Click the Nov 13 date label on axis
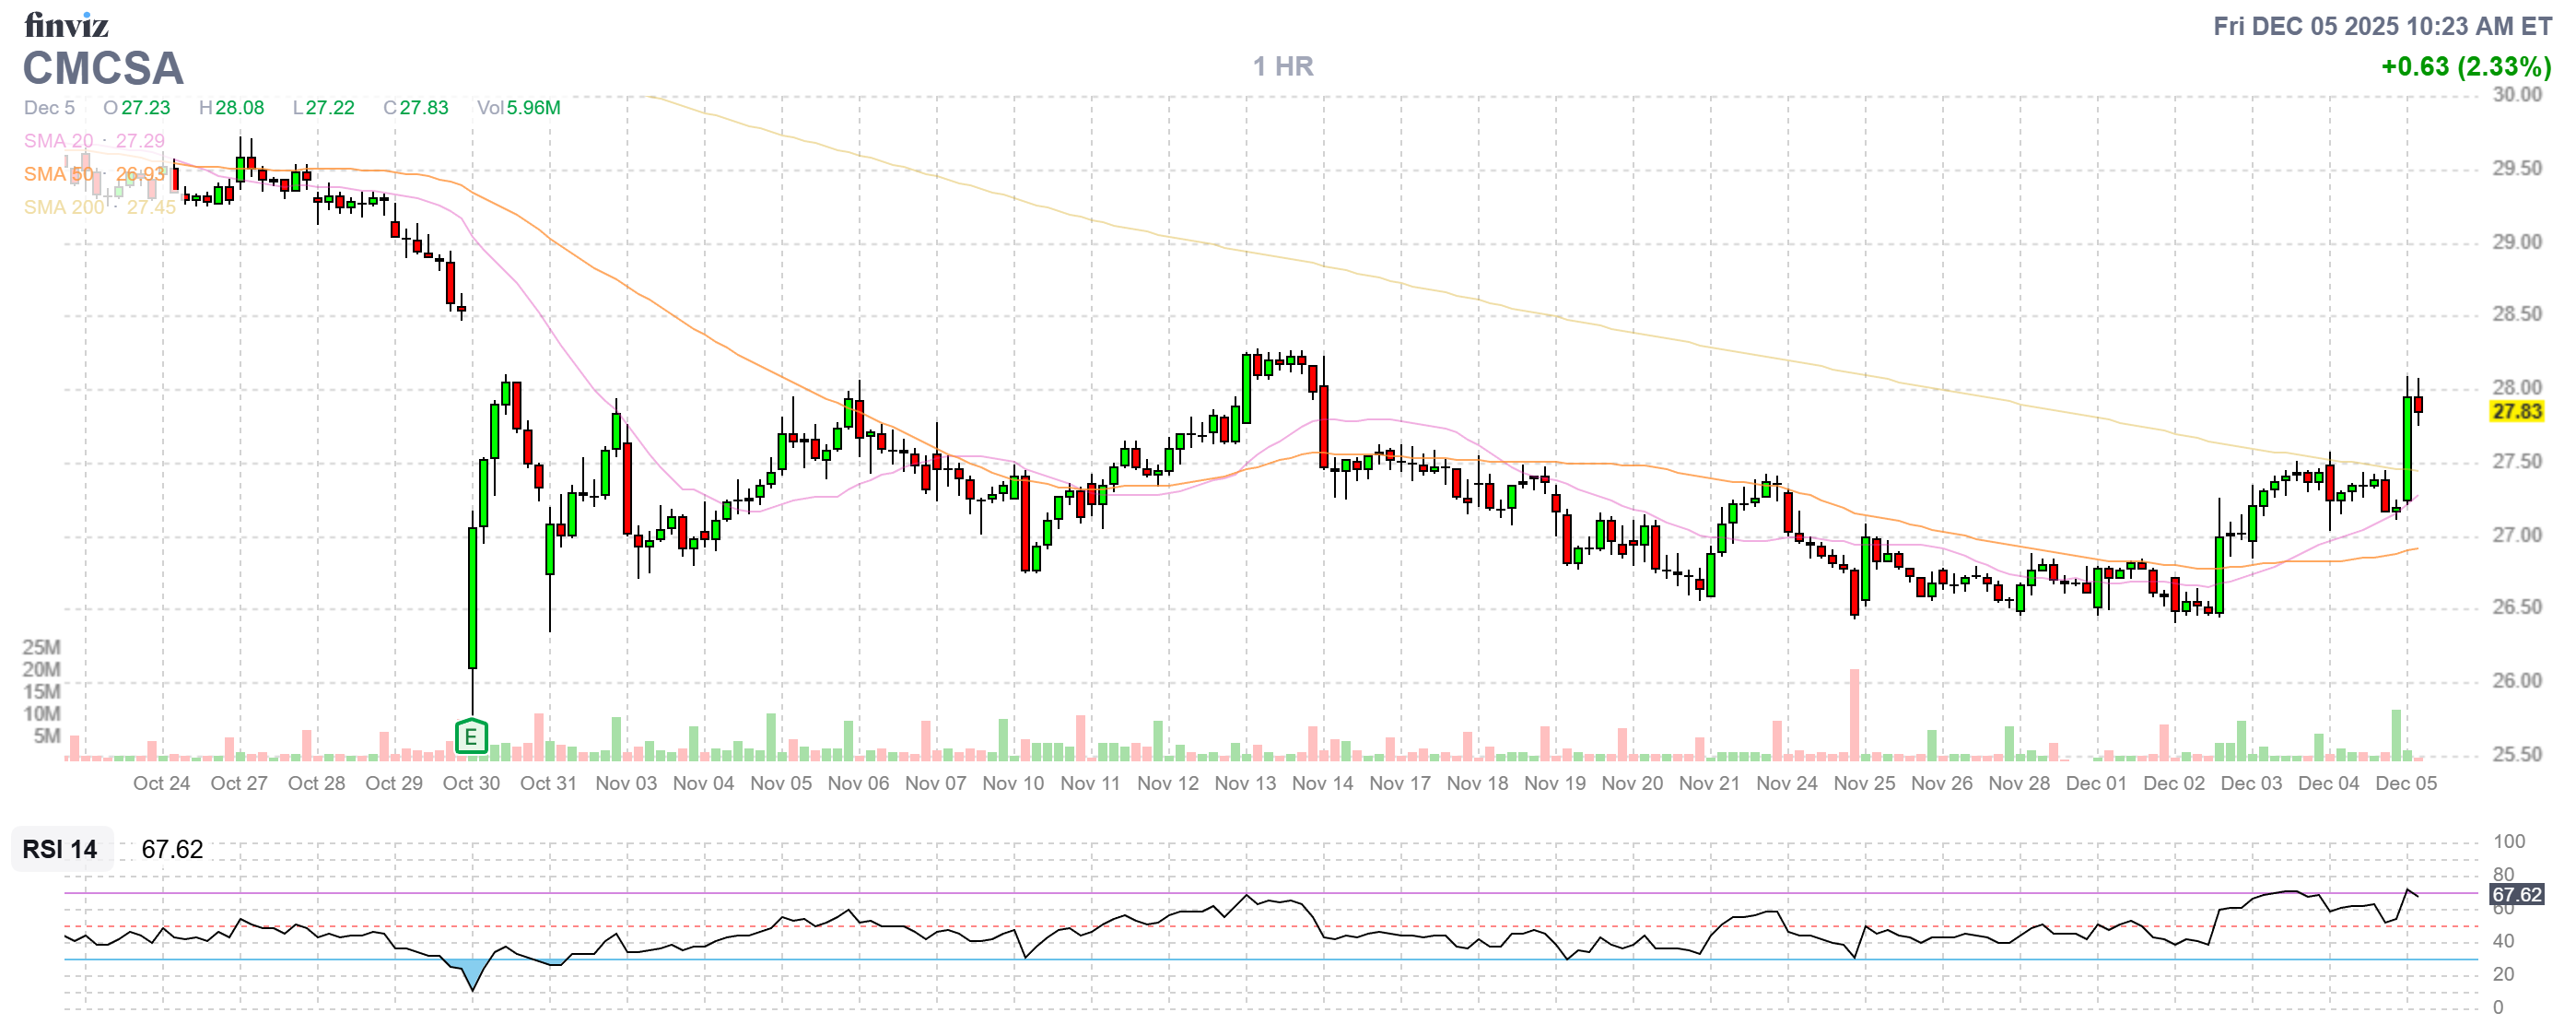 [x=1245, y=784]
